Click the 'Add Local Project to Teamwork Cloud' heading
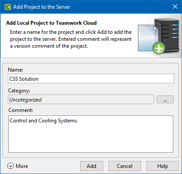 [51, 23]
